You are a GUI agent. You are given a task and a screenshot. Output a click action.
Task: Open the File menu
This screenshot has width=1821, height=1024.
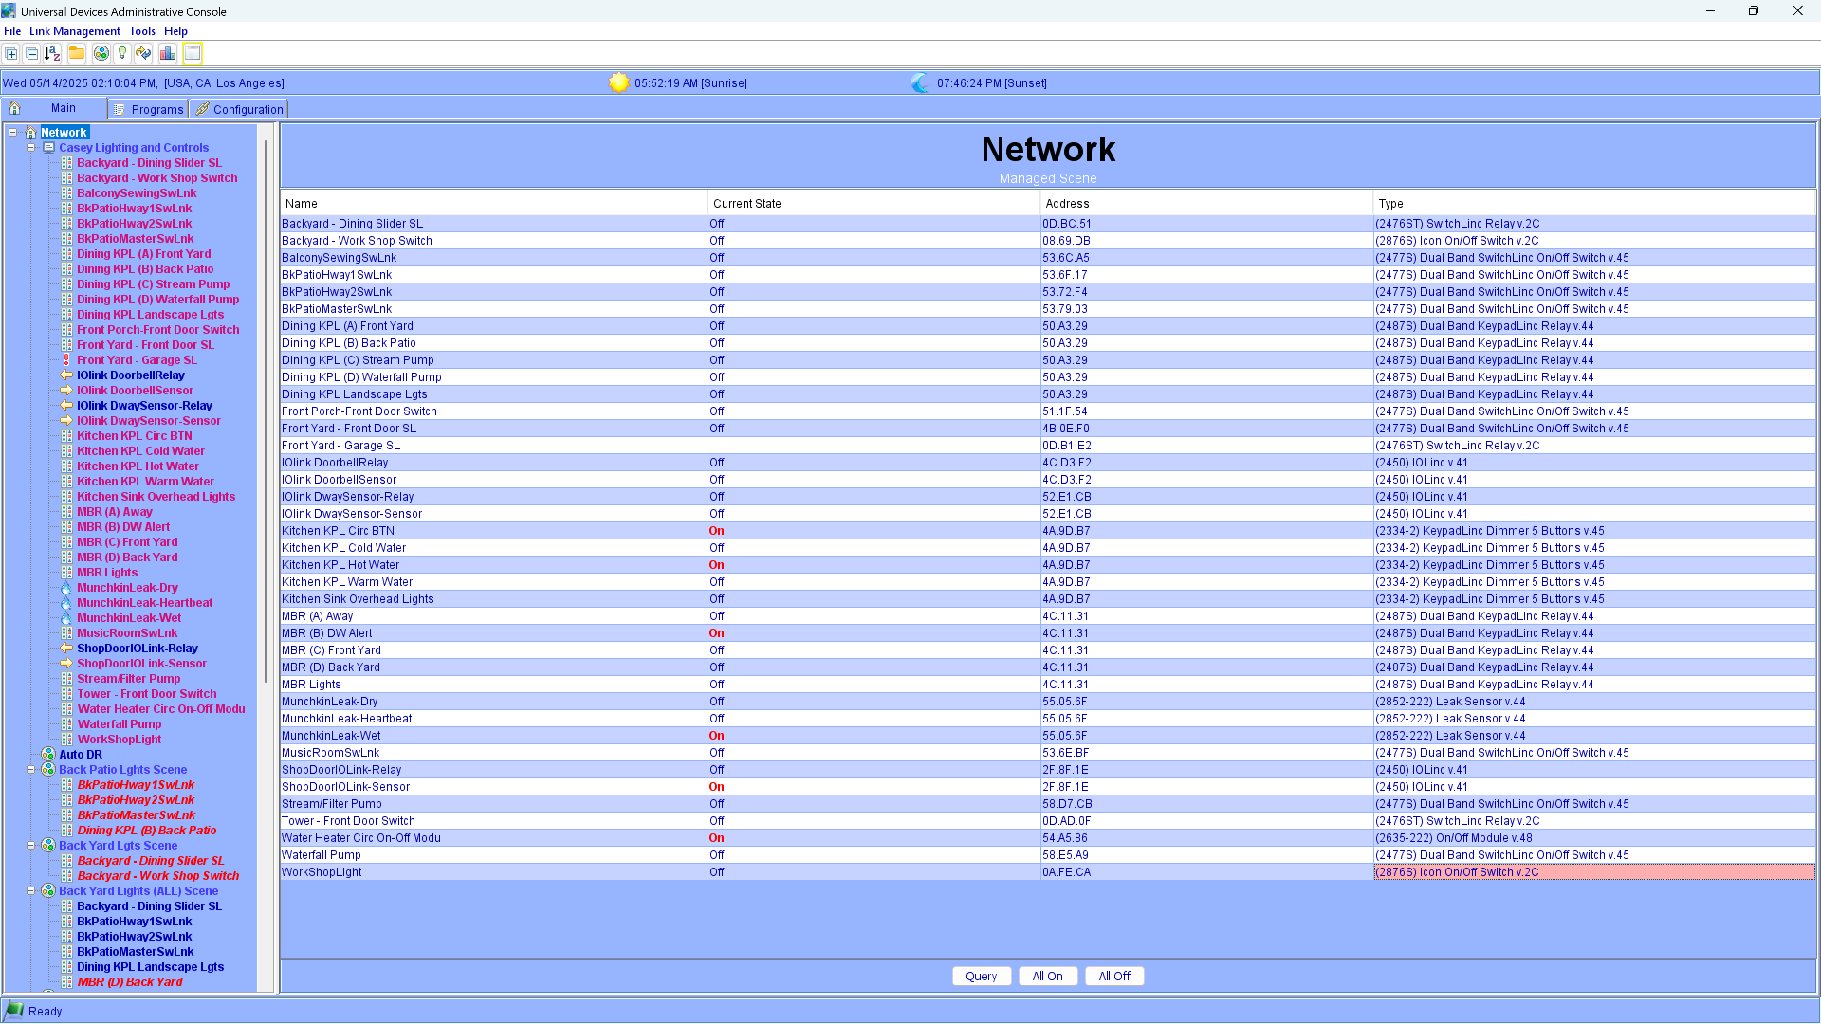pos(12,31)
